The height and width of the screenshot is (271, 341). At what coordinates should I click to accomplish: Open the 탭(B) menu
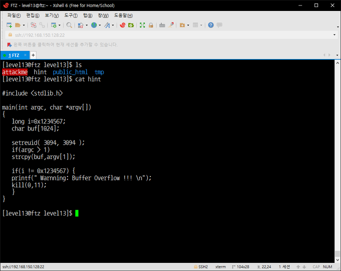88,15
